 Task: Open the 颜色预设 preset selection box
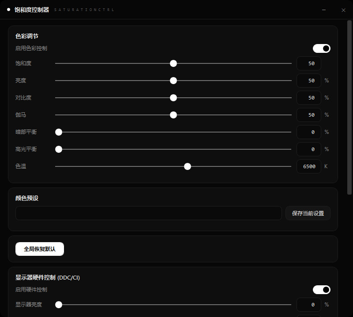pos(149,213)
